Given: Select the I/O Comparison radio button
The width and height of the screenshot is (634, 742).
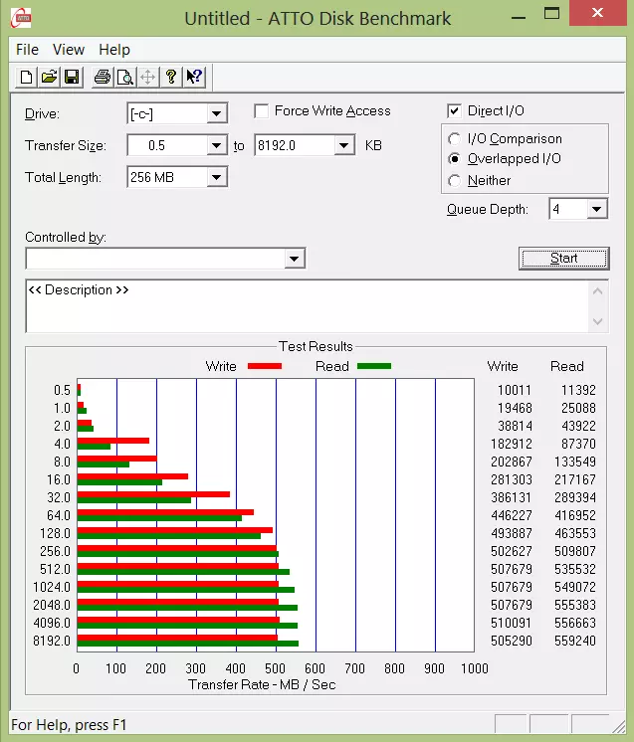Looking at the screenshot, I should (455, 139).
